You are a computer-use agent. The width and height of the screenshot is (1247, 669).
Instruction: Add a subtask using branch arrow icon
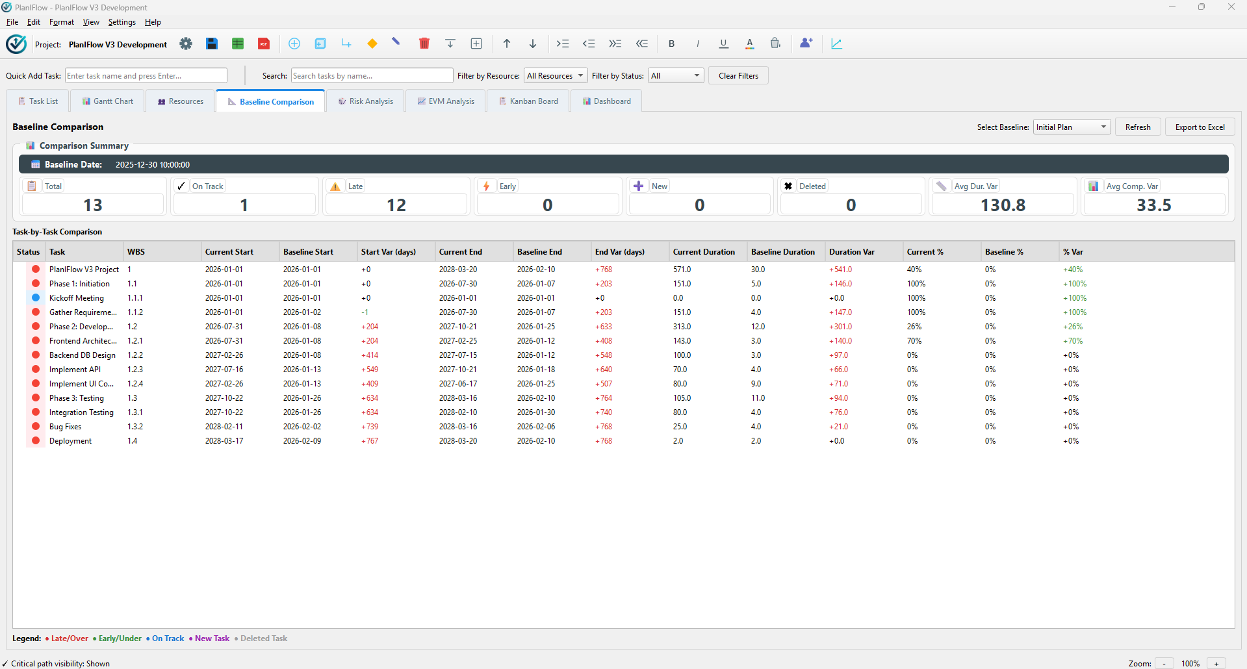coord(346,44)
